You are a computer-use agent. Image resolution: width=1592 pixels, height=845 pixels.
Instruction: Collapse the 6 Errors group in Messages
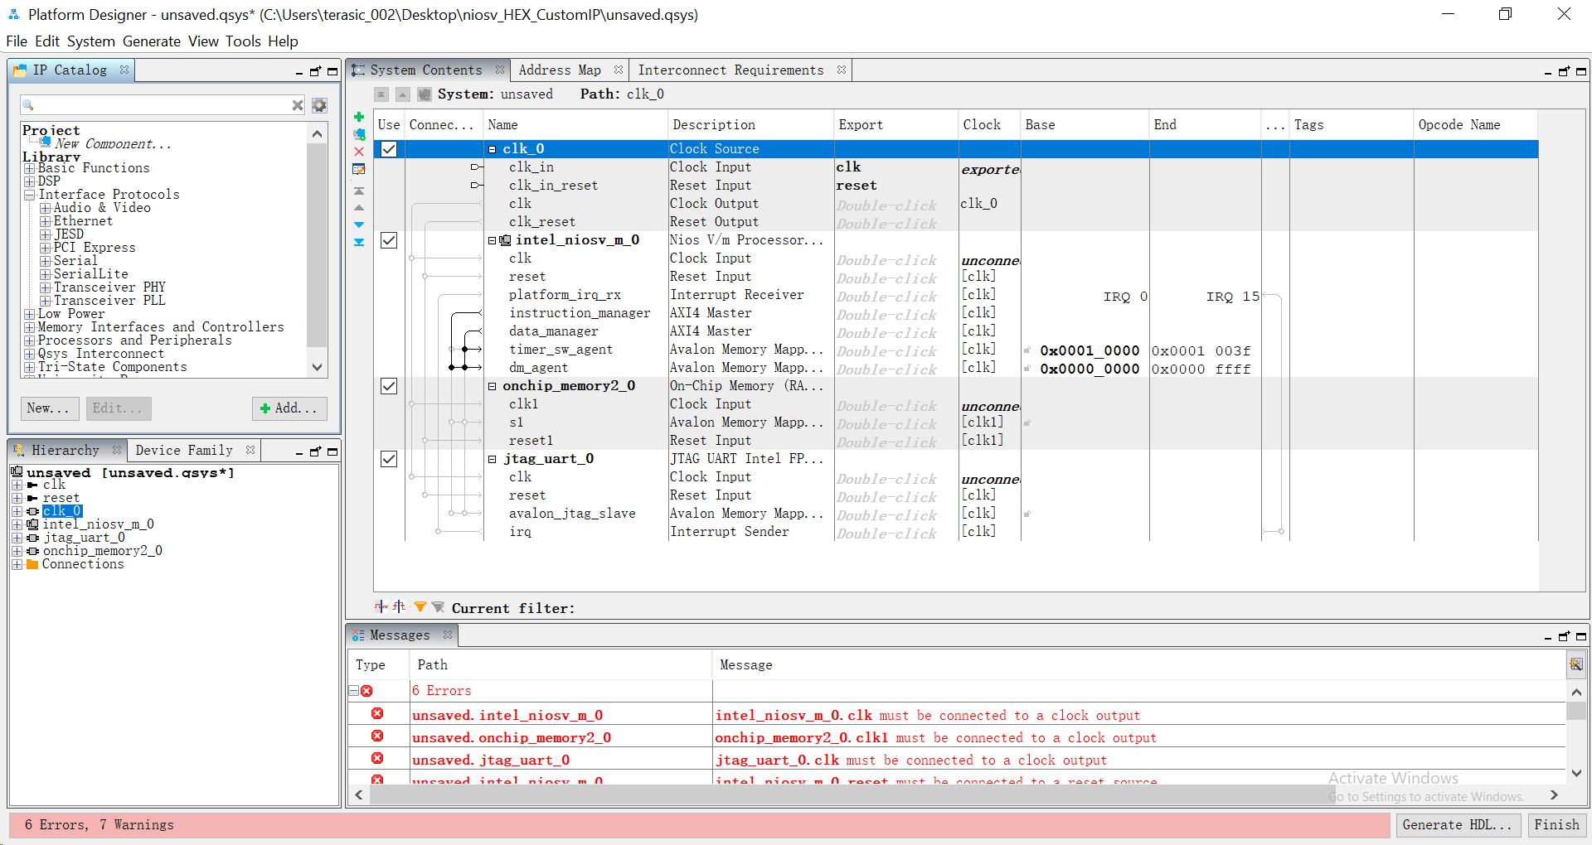click(353, 691)
